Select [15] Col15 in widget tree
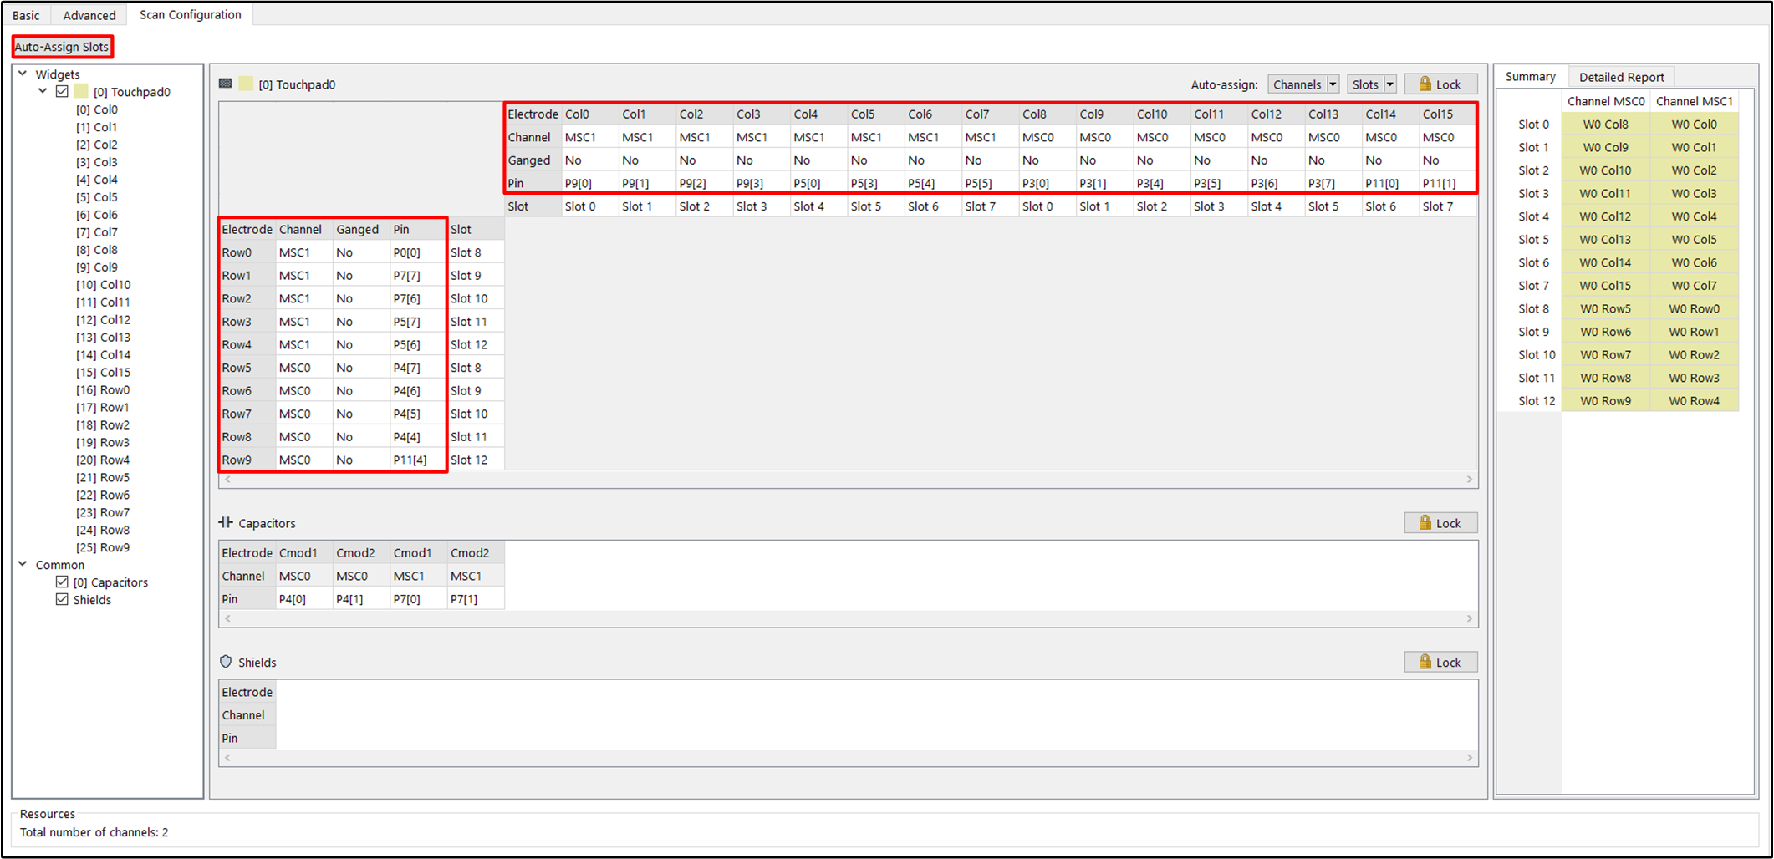1774x859 pixels. pyautogui.click(x=104, y=373)
